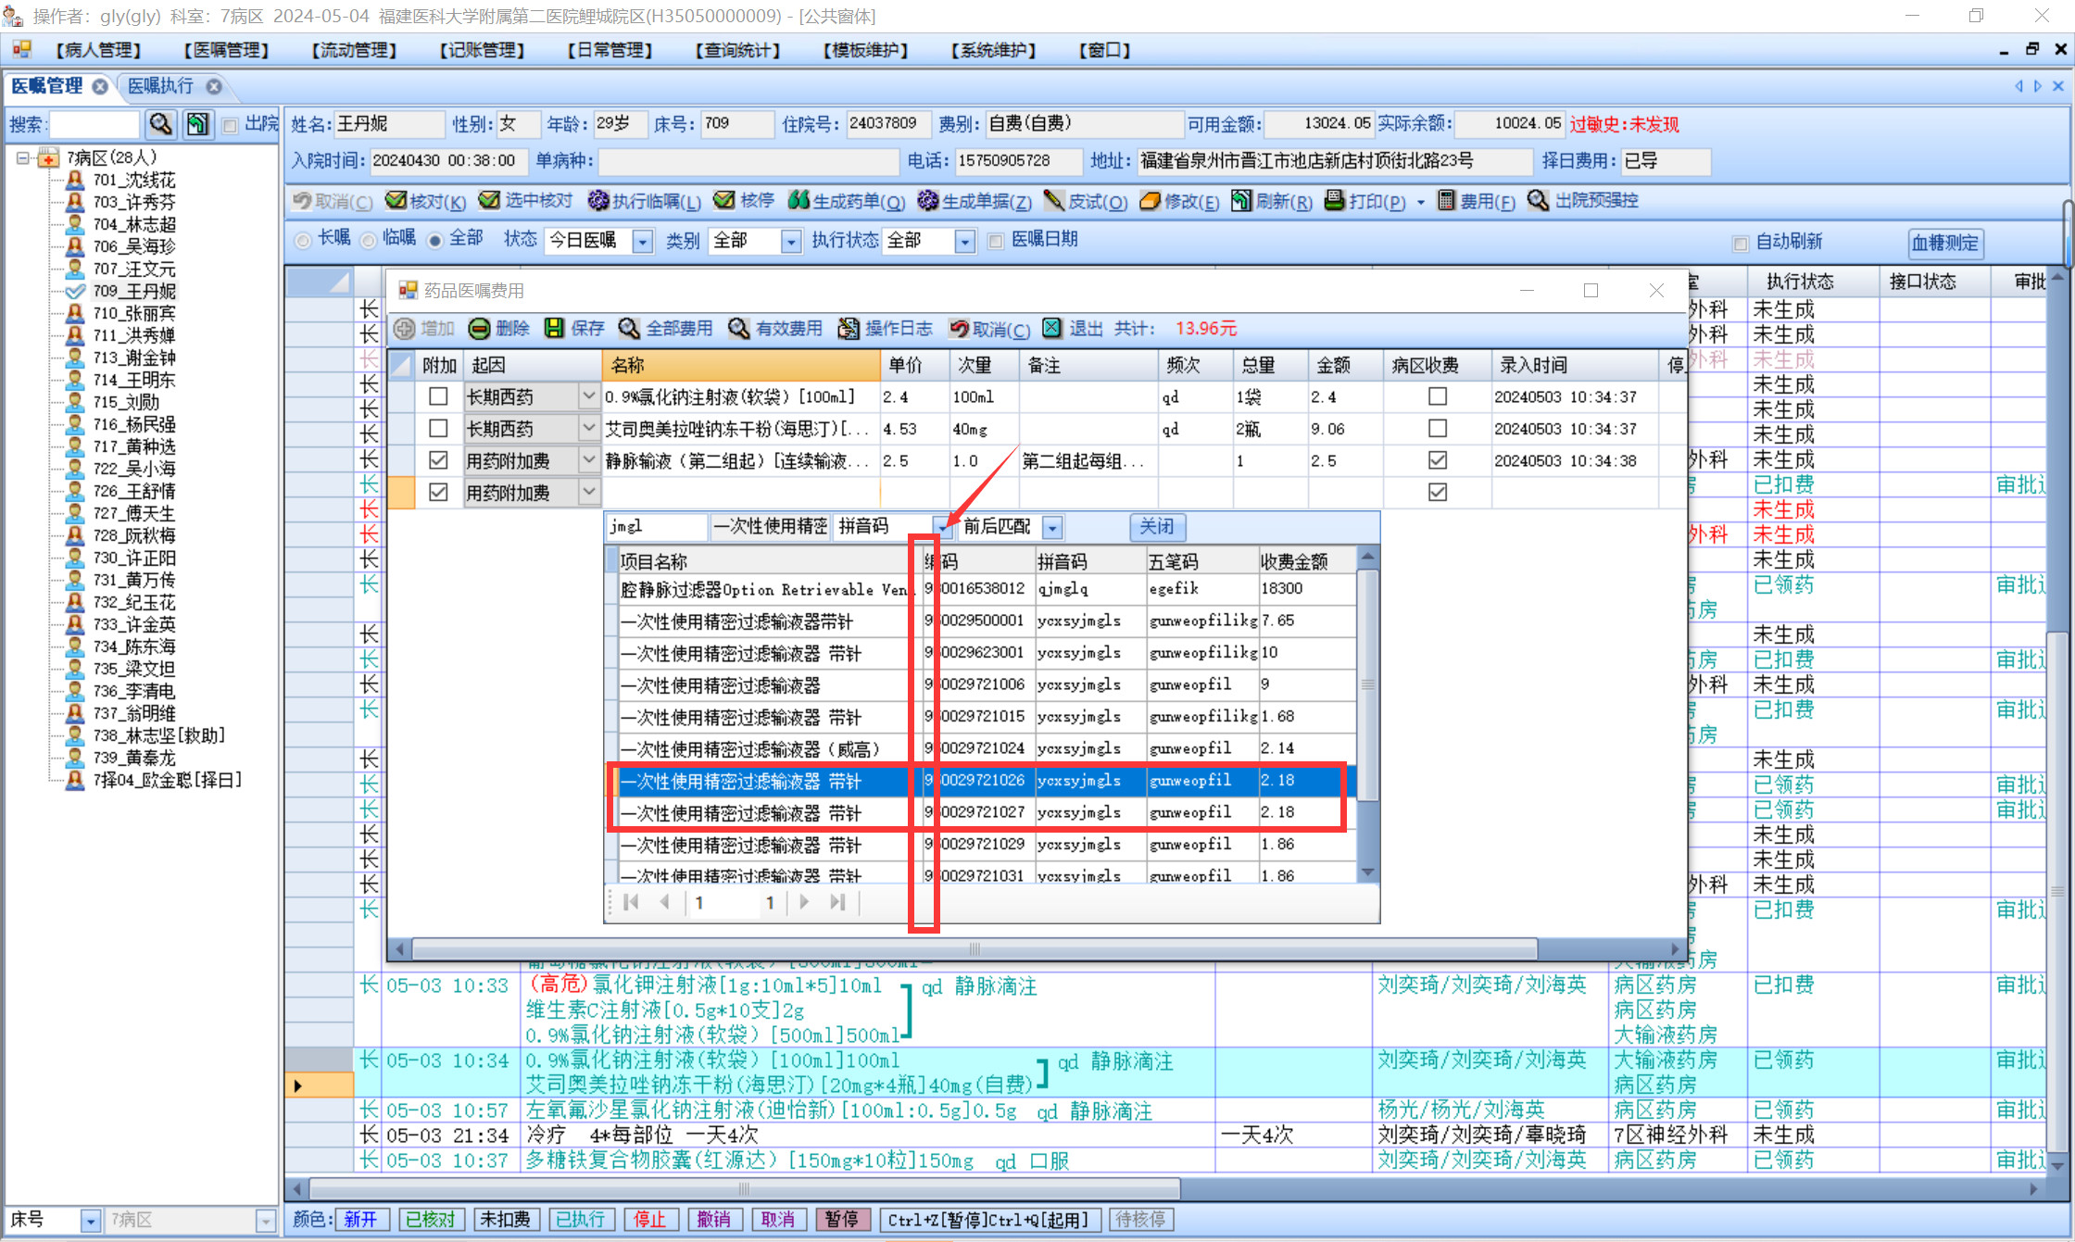Click the 退出 exit icon in dialog
The height and width of the screenshot is (1242, 2075).
point(1052,328)
